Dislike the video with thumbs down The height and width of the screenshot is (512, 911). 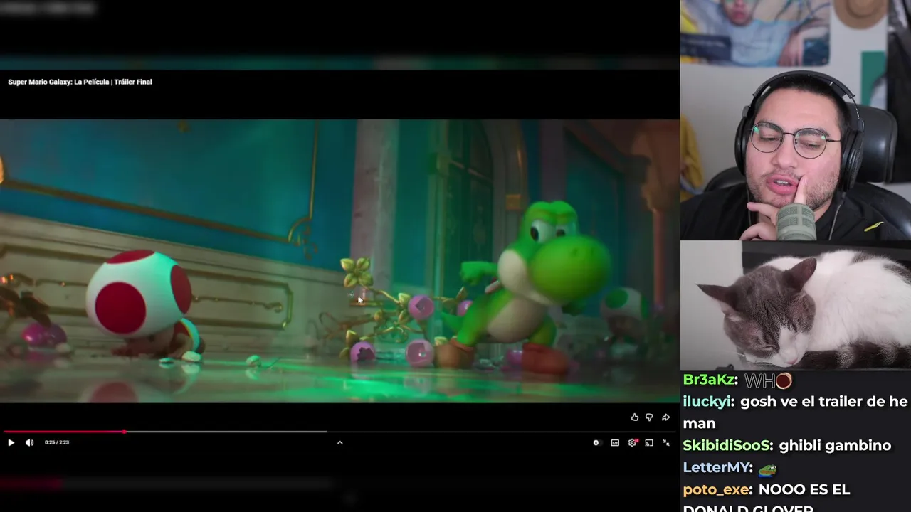coord(649,417)
